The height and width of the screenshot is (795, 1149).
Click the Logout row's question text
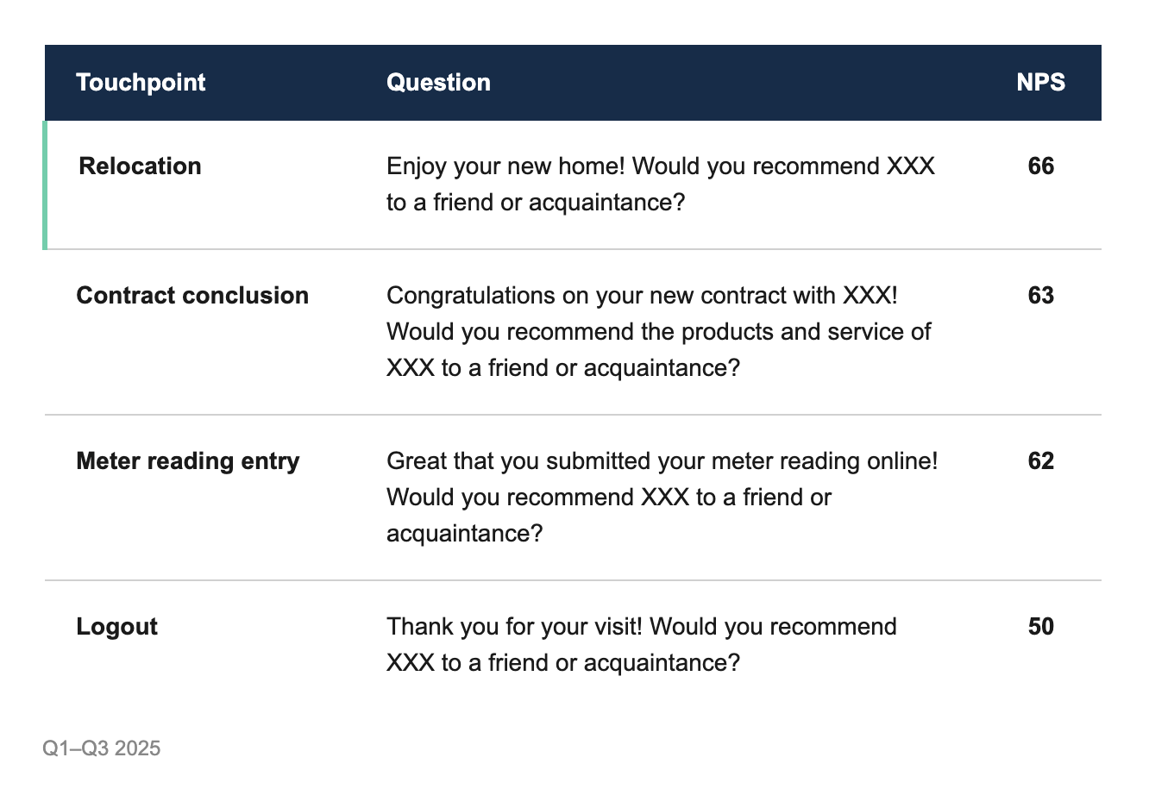[x=642, y=645]
